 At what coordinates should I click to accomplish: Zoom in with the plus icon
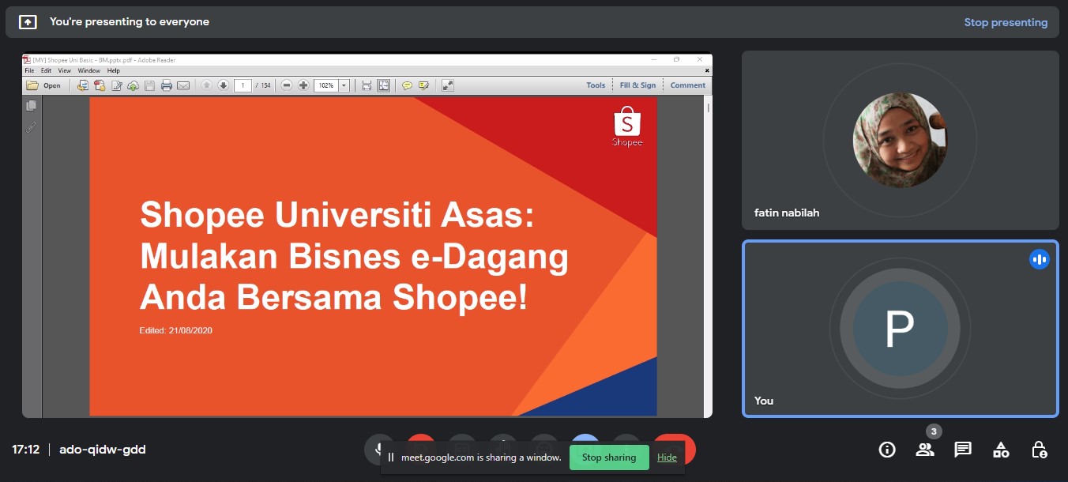point(303,85)
